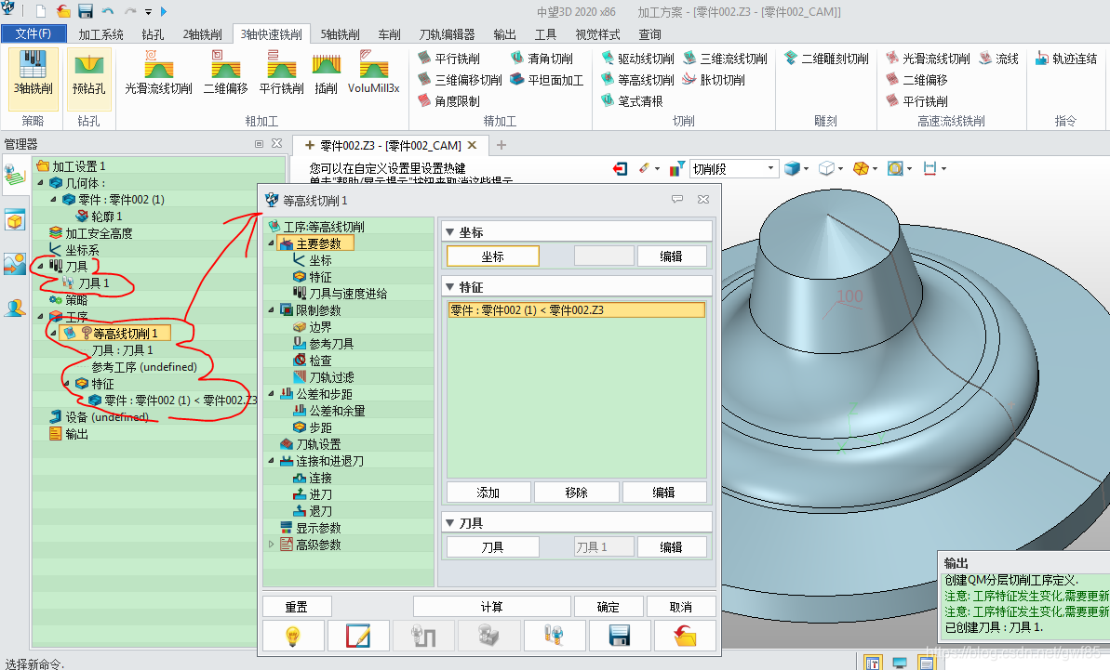Click the color filter bars icon beside 切削段
The width and height of the screenshot is (1110, 670).
point(676,168)
